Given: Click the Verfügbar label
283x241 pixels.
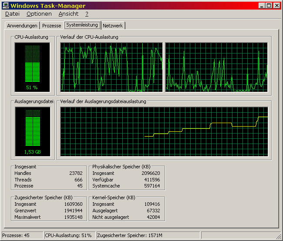Looking at the screenshot, I should coord(103,180).
